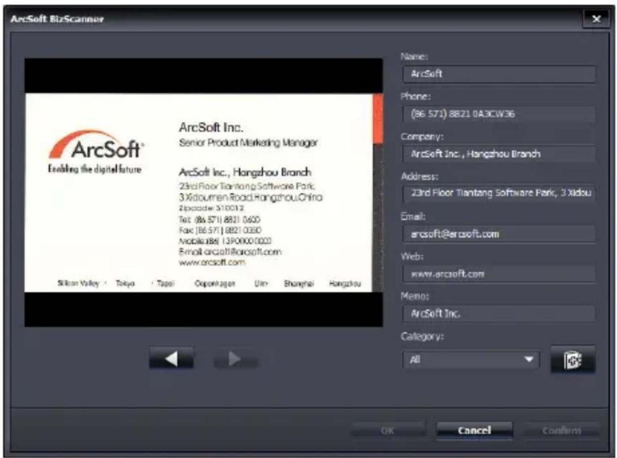Click the ArcSoft BizScanner window title
Image resolution: width=617 pixels, height=458 pixels.
57,19
